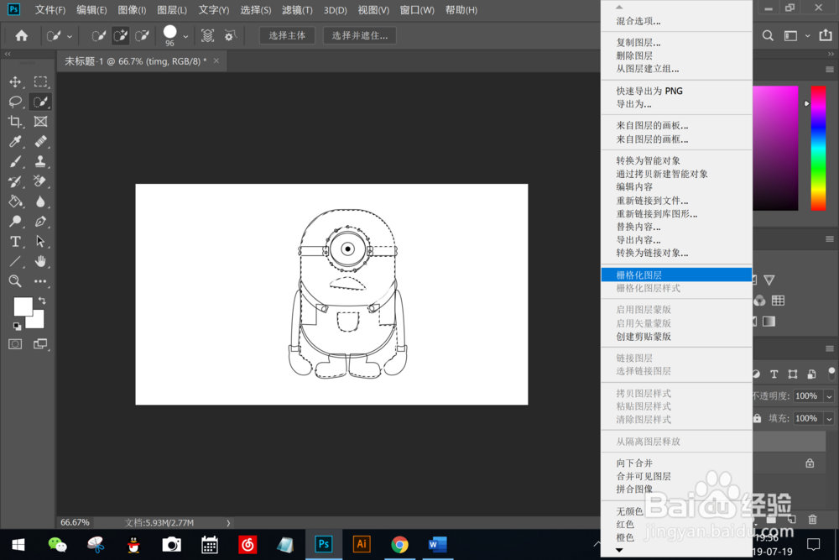Change the screen mode
This screenshot has height=560, width=839.
point(40,343)
